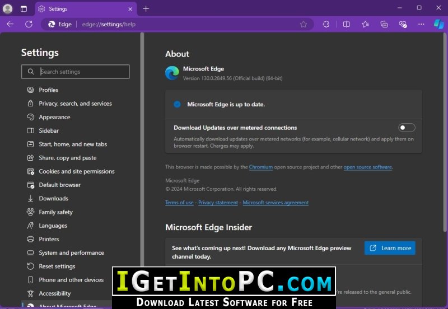Open the Privacy statement link

coord(218,203)
